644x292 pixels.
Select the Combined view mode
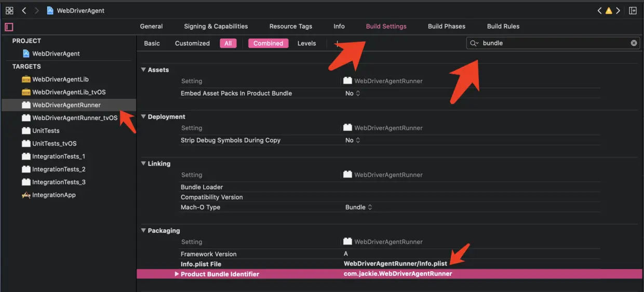click(x=269, y=44)
